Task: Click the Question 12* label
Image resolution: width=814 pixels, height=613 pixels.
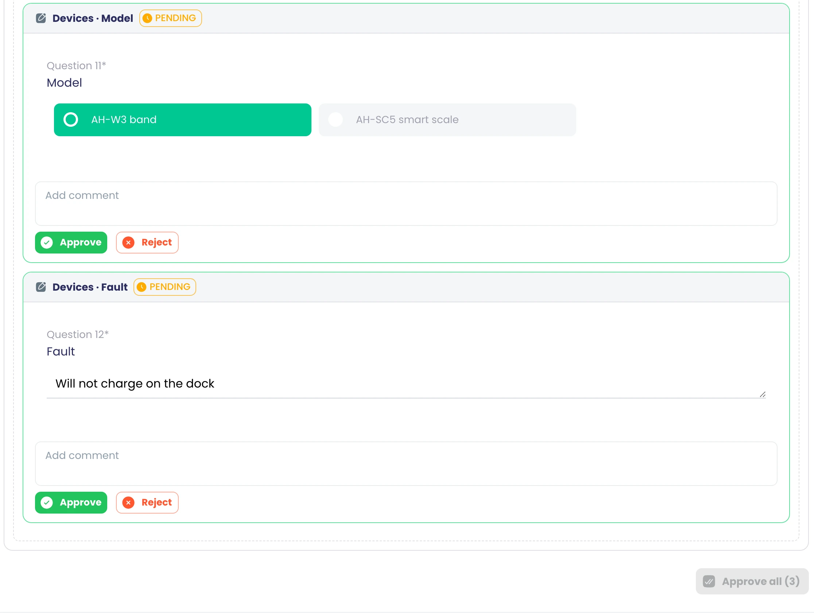Action: tap(78, 334)
